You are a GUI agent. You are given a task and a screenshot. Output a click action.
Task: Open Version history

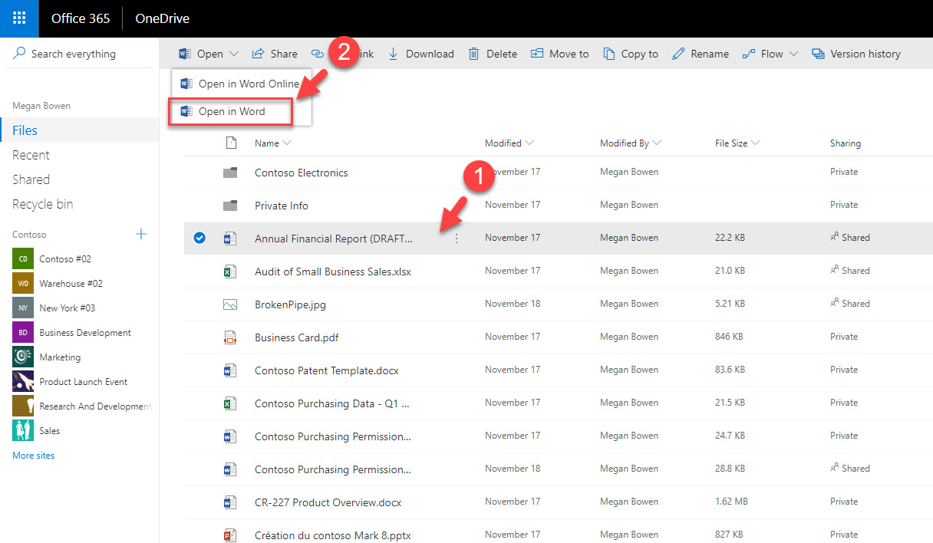(856, 54)
